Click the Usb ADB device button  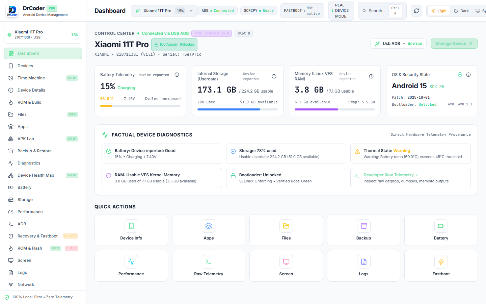pyautogui.click(x=399, y=44)
